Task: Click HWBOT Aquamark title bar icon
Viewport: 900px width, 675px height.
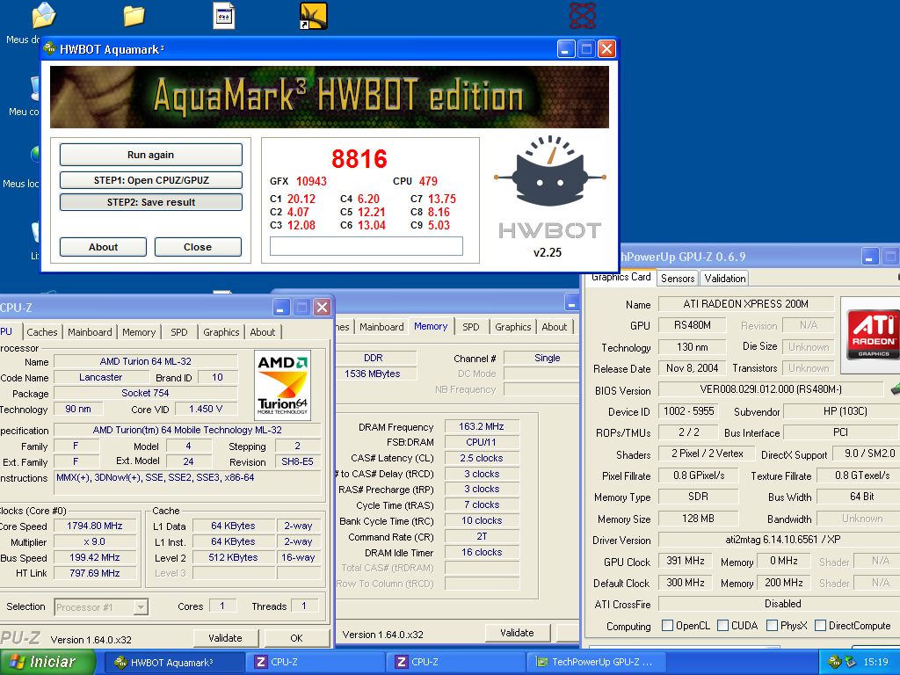Action: click(50, 49)
